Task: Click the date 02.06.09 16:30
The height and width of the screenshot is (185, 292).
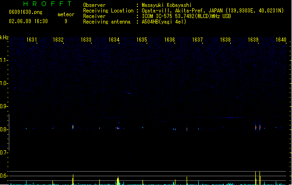Action: click(28, 21)
